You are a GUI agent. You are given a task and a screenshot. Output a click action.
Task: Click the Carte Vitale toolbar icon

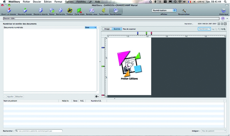[79, 11]
